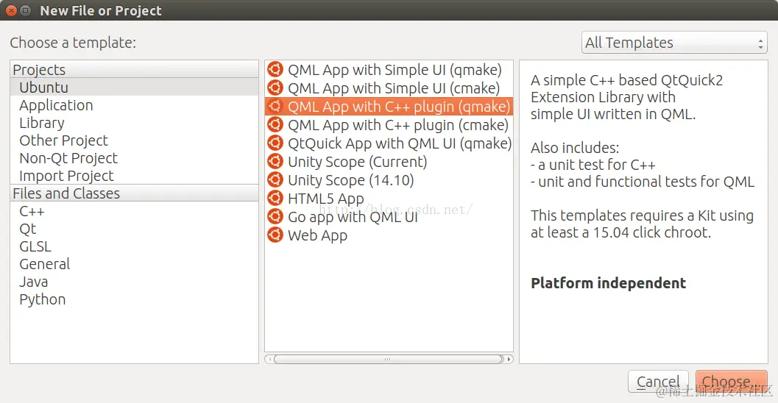Viewport: 778px width, 403px height.
Task: Select Web App template
Action: tap(389, 235)
